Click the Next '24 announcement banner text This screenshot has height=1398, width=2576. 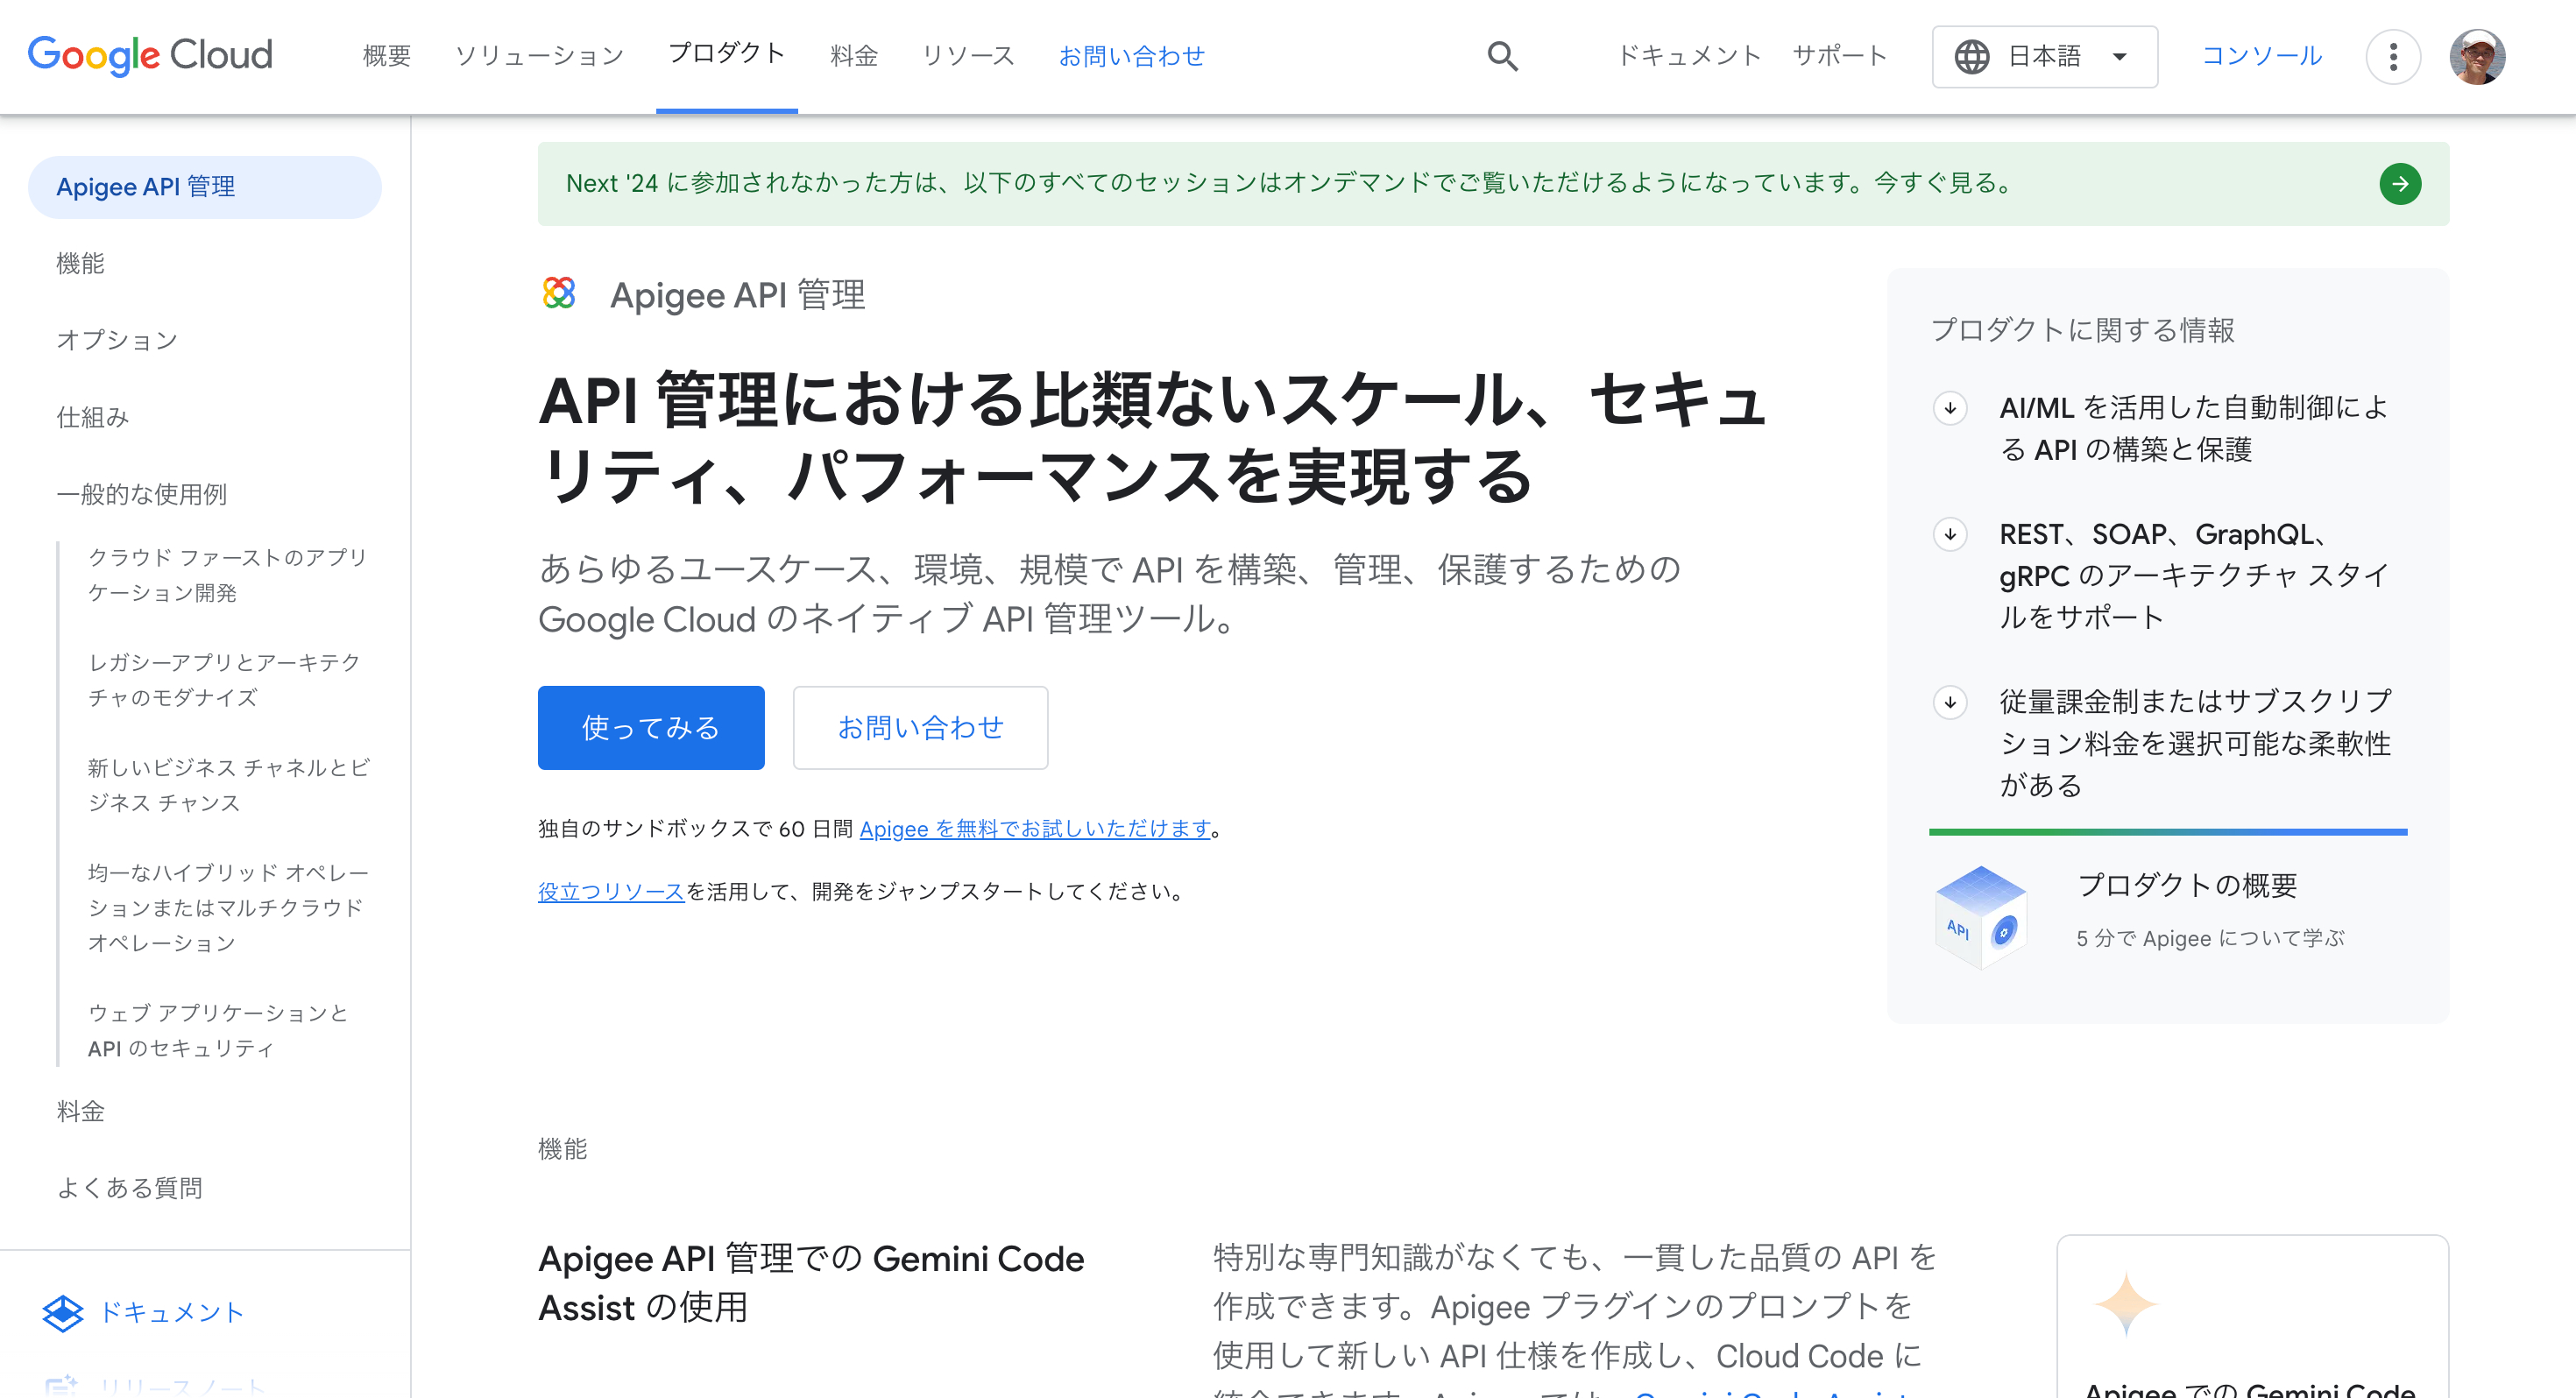coord(1291,184)
